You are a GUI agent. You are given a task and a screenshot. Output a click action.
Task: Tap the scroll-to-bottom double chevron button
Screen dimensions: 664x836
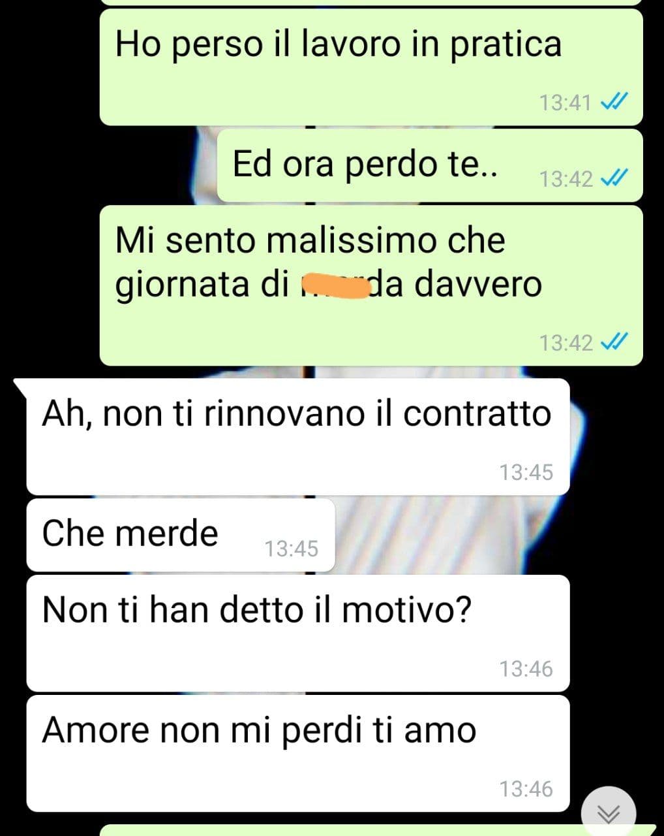(x=609, y=812)
